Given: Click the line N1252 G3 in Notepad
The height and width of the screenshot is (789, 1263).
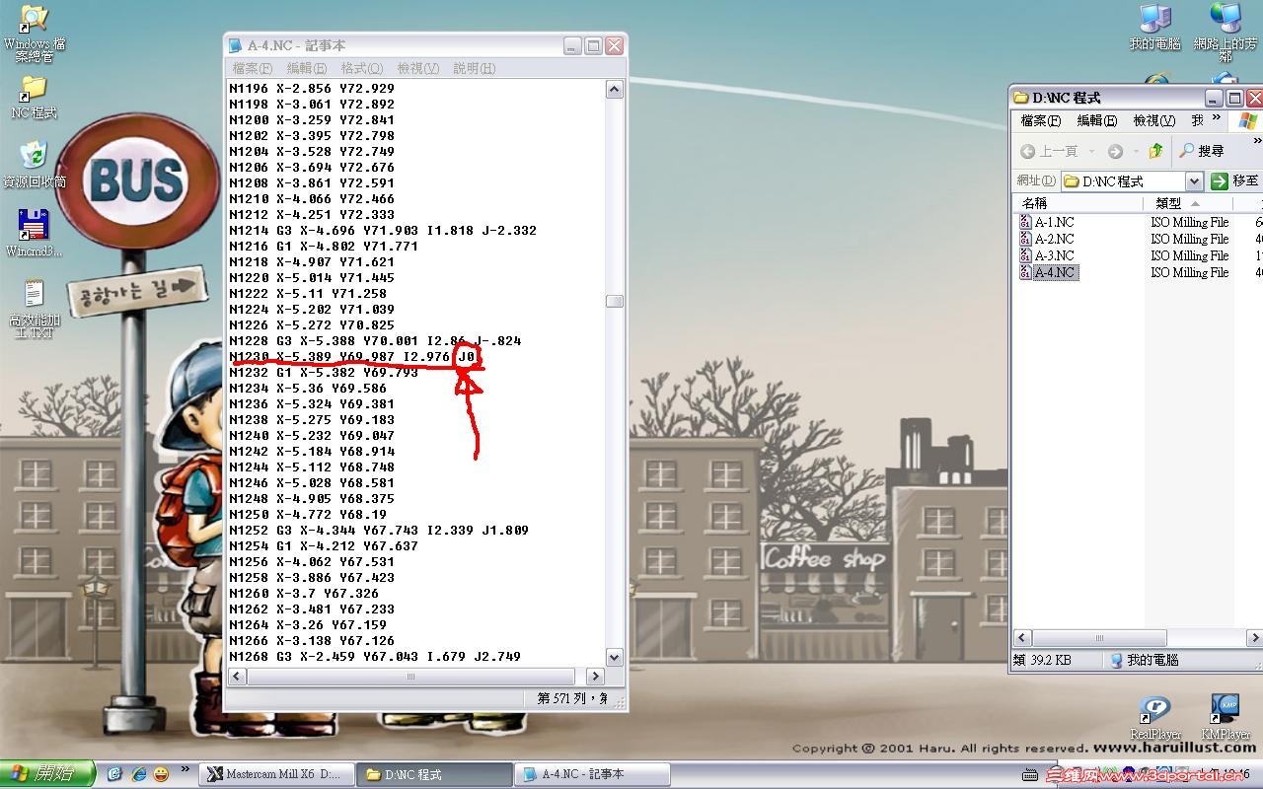Looking at the screenshot, I should tap(379, 530).
